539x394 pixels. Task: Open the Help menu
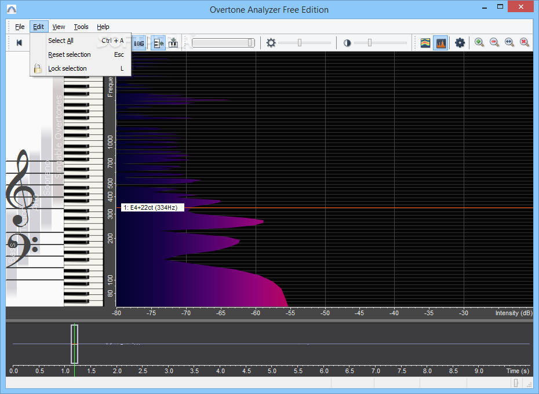pos(103,27)
